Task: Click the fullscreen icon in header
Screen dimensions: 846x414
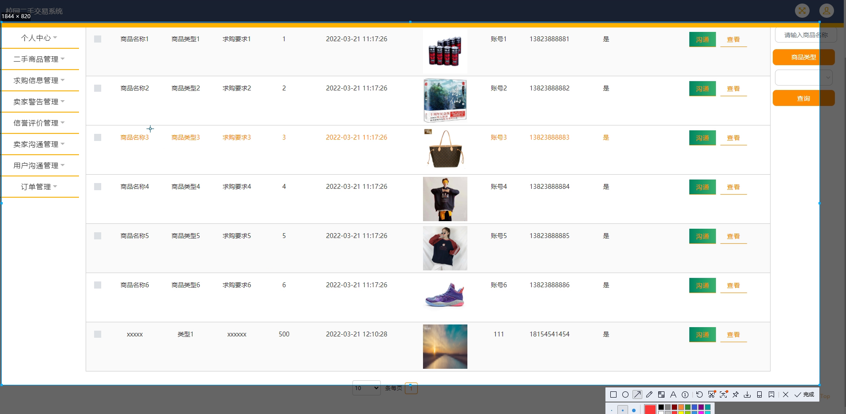Action: click(x=802, y=11)
